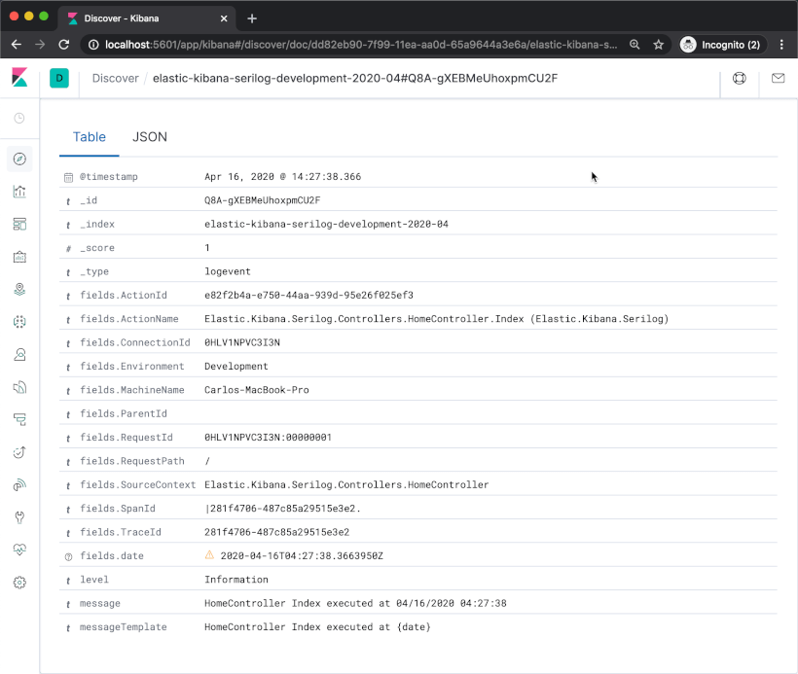Click the _score field name
The width and height of the screenshot is (798, 674).
pyautogui.click(x=97, y=248)
